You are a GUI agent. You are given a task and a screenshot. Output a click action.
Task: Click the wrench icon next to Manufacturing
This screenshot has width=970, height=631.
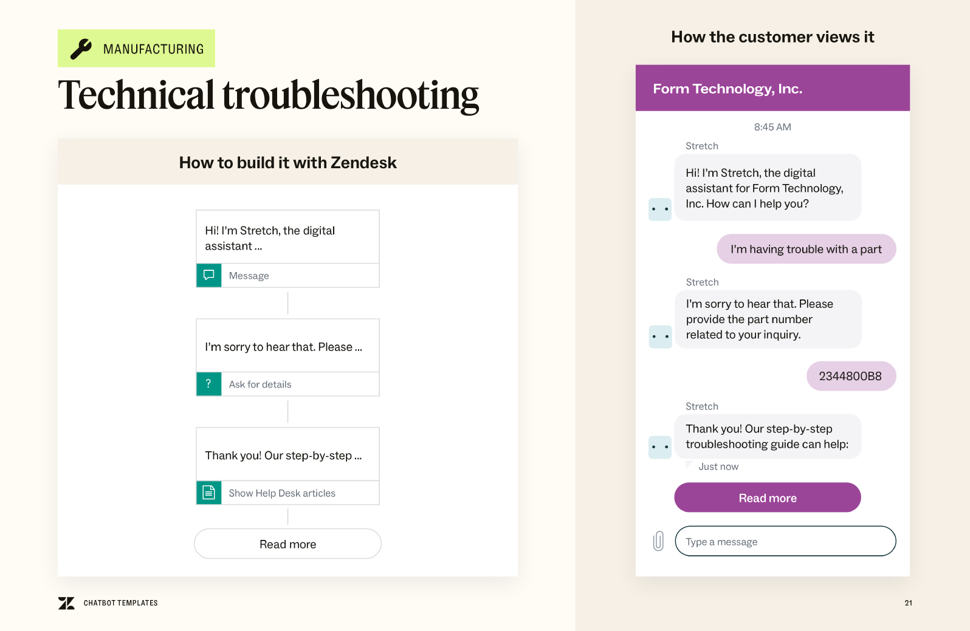coord(81,49)
